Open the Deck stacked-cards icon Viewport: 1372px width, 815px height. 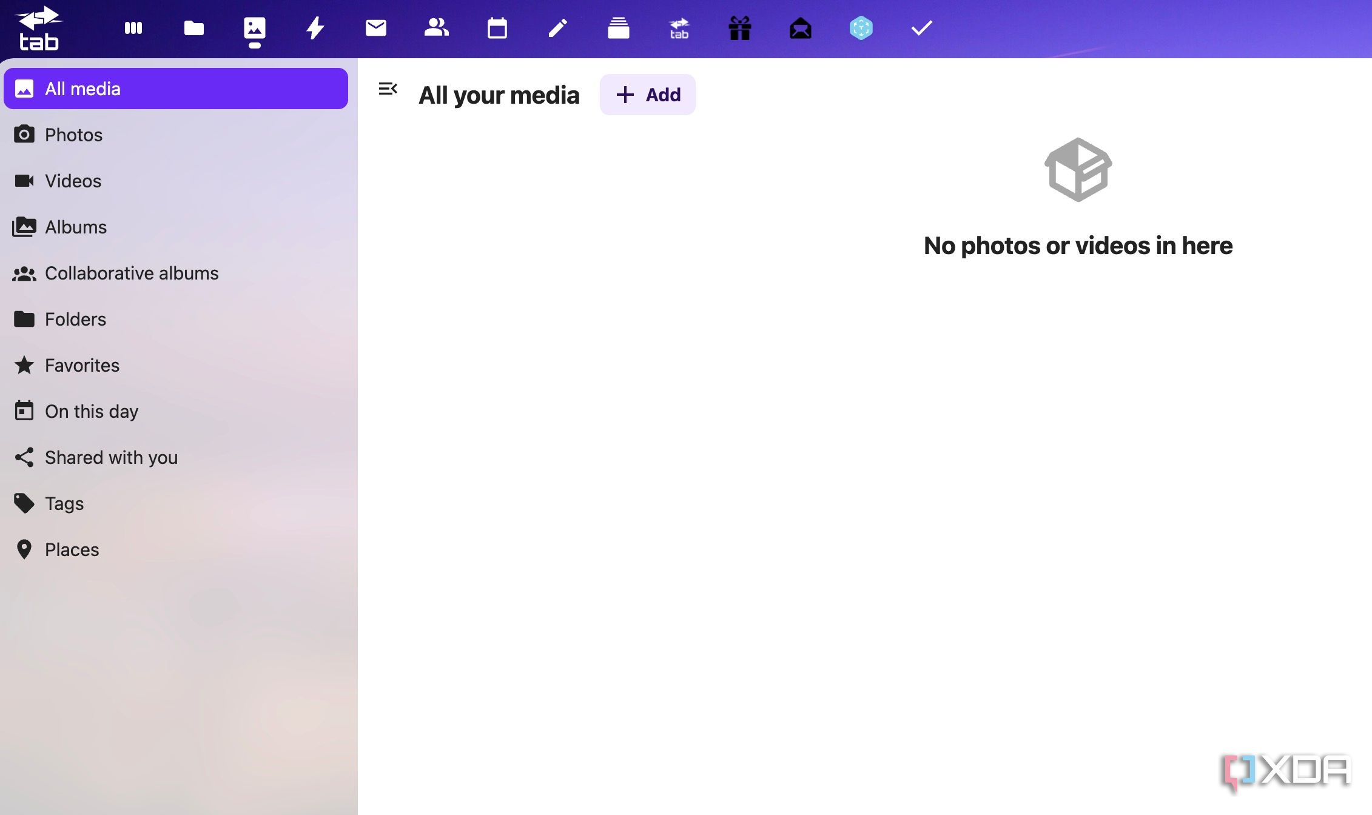[x=619, y=27]
